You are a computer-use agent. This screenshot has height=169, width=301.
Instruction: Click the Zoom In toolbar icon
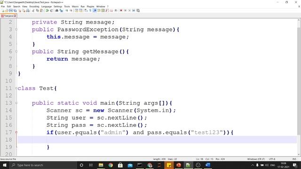67,10
